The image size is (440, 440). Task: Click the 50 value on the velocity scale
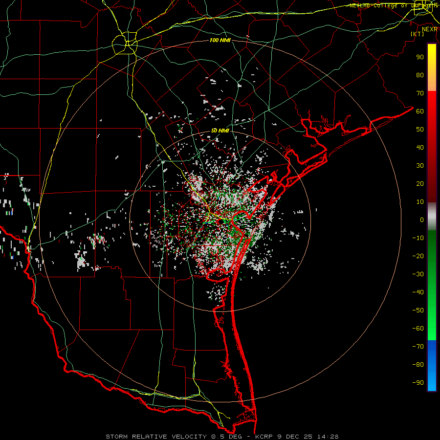[x=420, y=130]
